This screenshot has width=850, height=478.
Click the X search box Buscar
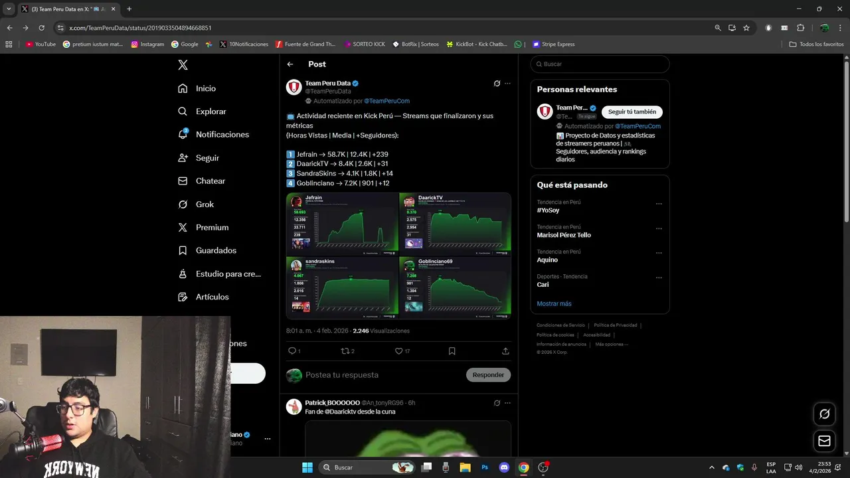pyautogui.click(x=600, y=64)
